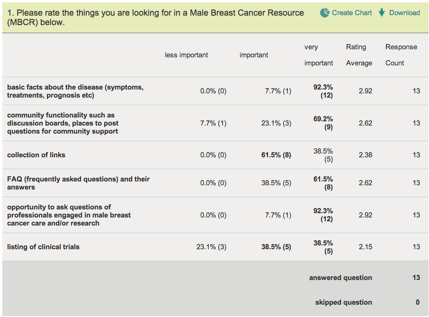Click the Download arrow icon
429x317 pixels.
(382, 13)
